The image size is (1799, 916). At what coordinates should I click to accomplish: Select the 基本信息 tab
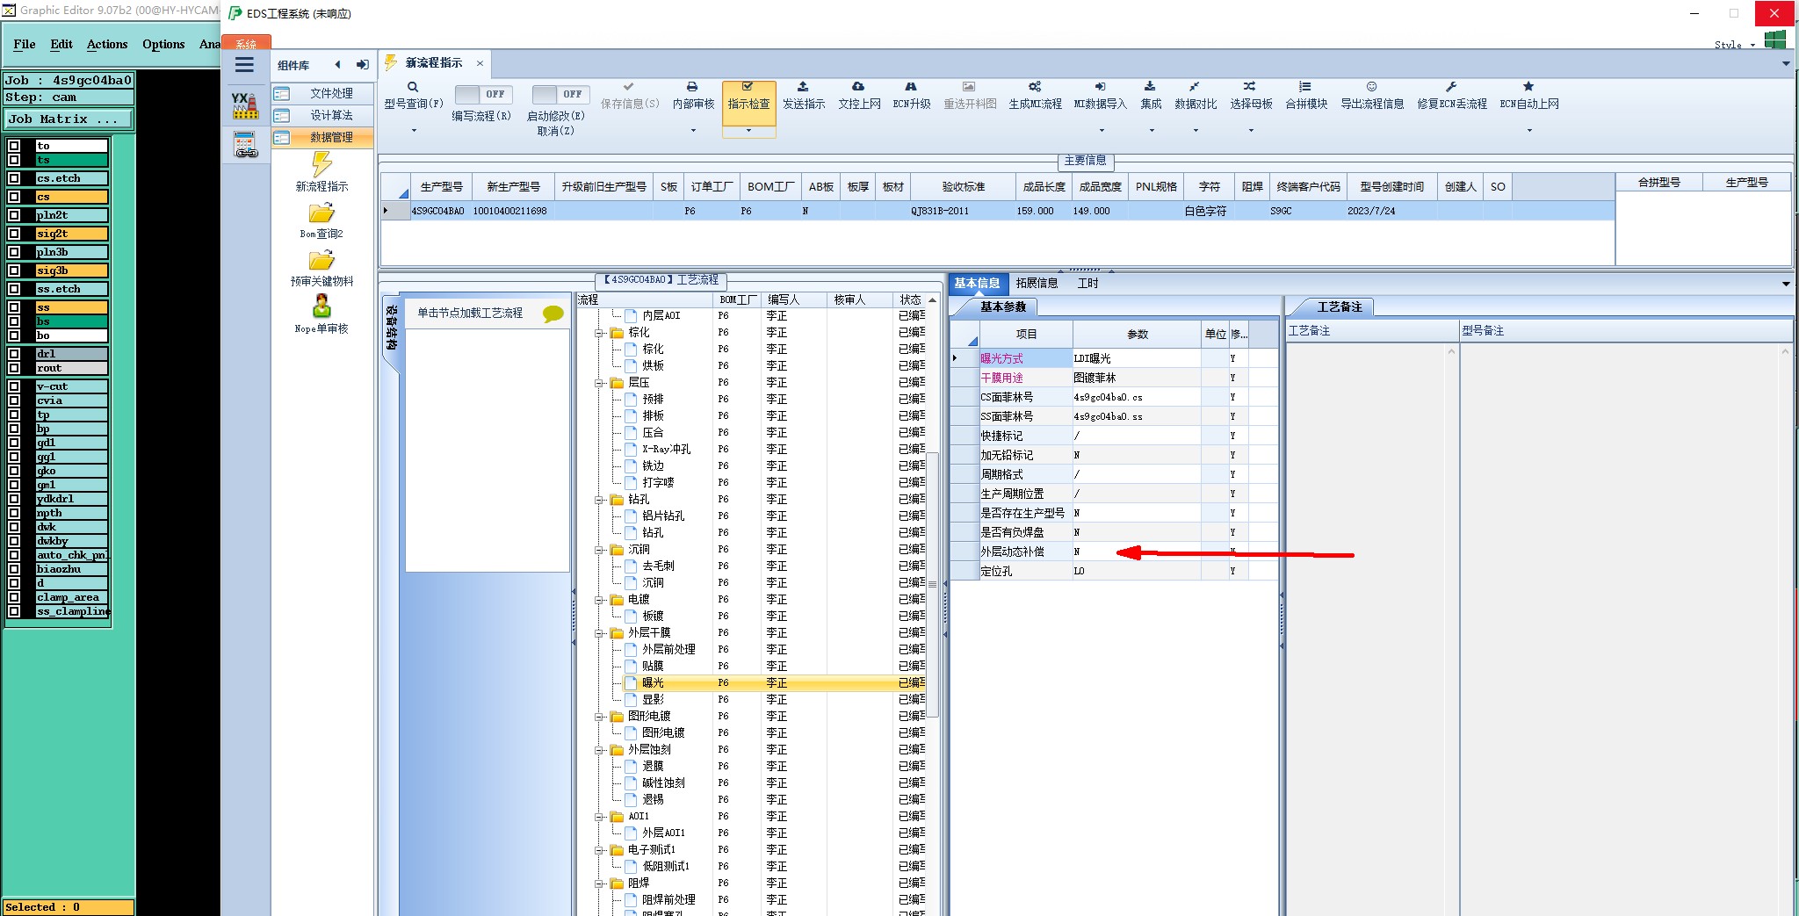click(977, 283)
